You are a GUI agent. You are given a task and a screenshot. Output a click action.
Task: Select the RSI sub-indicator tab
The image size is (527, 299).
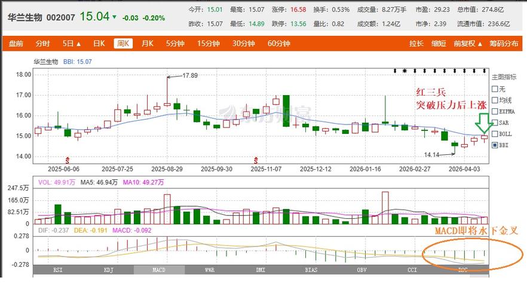[58, 270]
